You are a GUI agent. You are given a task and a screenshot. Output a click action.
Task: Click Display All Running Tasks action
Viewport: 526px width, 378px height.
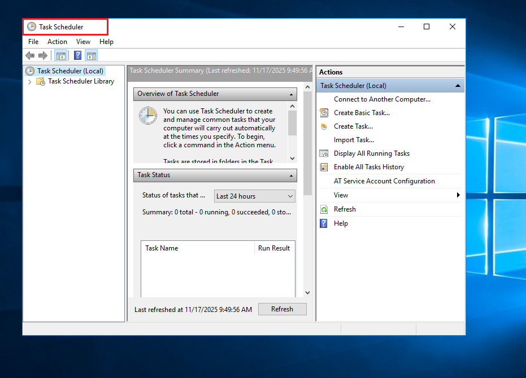pyautogui.click(x=371, y=153)
